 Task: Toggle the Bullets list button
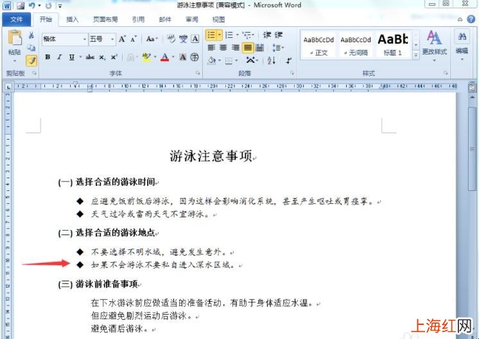point(211,35)
